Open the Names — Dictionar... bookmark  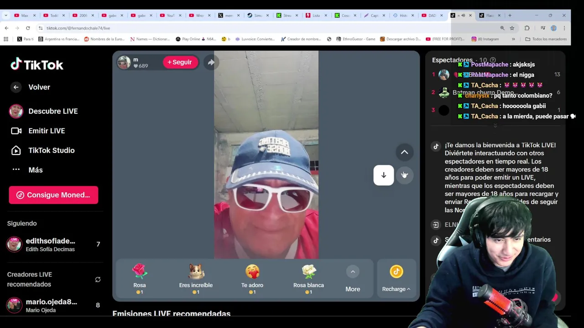tap(150, 39)
